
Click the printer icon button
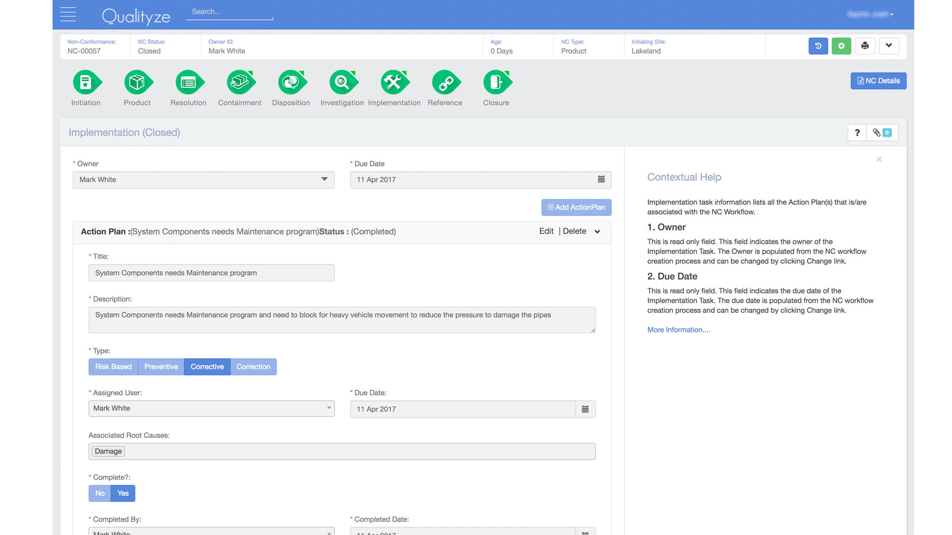[x=865, y=46]
